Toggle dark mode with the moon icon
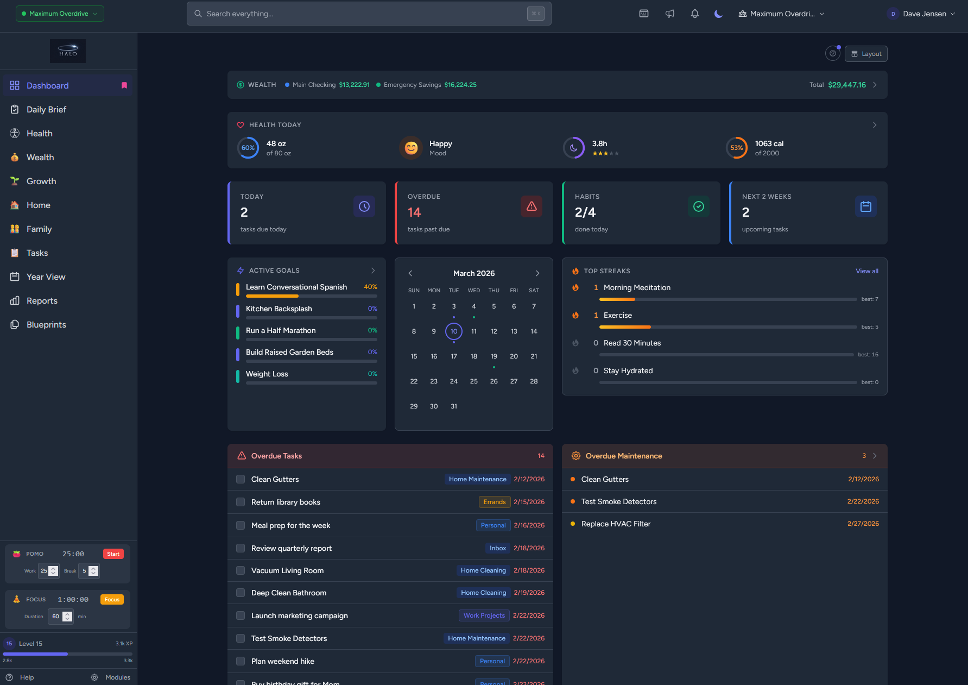Image resolution: width=968 pixels, height=685 pixels. tap(718, 14)
